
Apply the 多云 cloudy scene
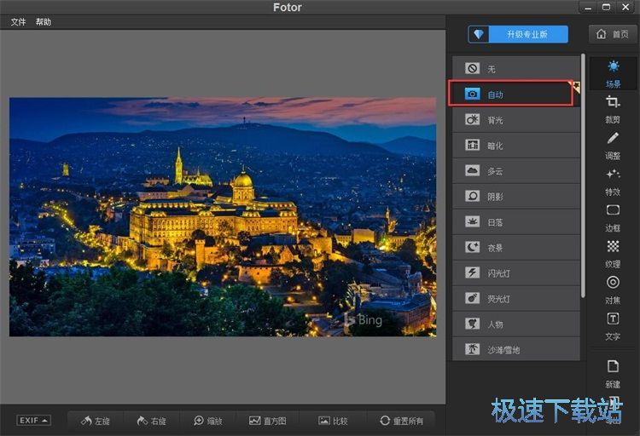(x=516, y=170)
